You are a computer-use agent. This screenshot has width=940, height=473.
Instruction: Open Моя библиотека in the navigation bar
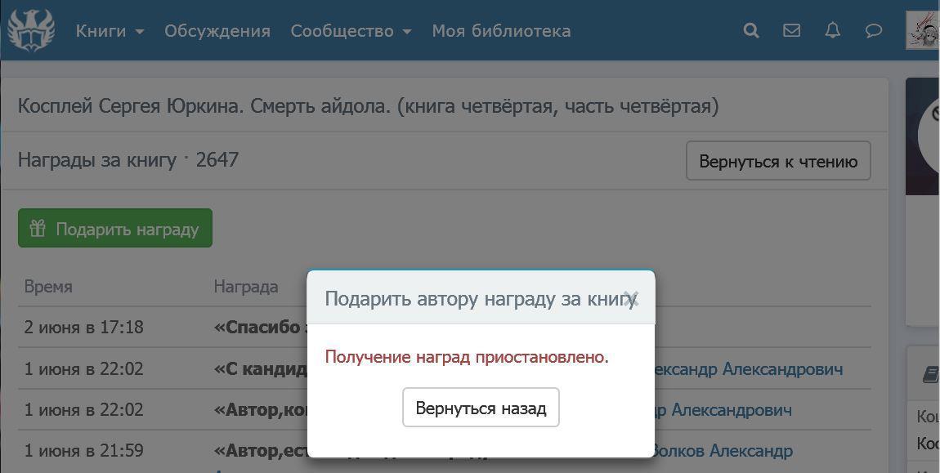(x=501, y=31)
